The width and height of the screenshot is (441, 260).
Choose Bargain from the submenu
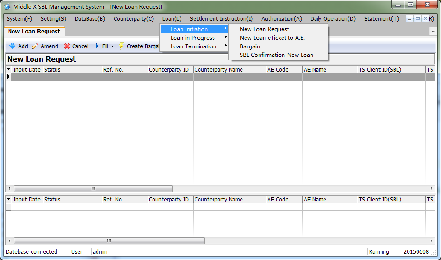click(279, 46)
